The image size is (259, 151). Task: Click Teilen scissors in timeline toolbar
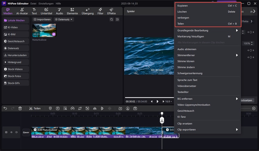[x=35, y=108]
